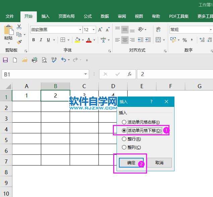Click the Copy icon
Viewport: 213px width, 197px height.
point(19,35)
